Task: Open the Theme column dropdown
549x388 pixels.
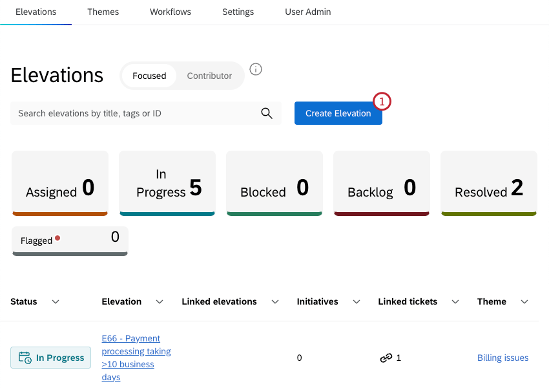Action: 524,301
